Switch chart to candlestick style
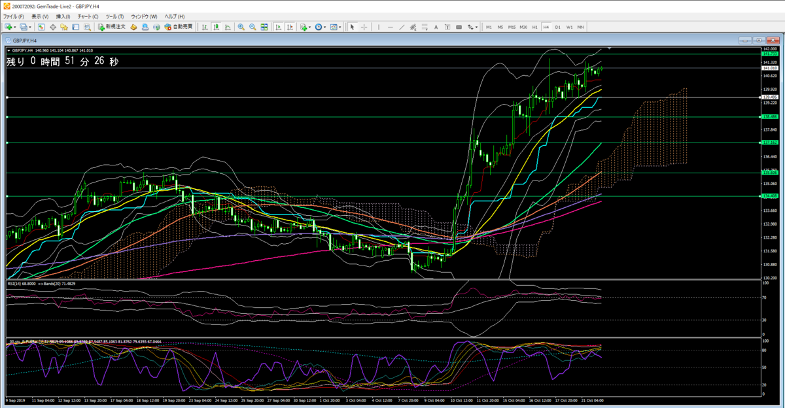785x408 pixels. coord(216,27)
